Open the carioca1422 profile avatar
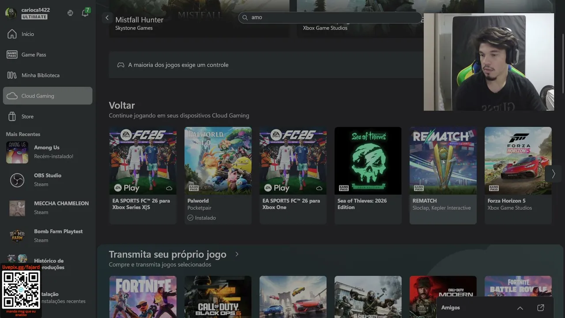Image resolution: width=565 pixels, height=318 pixels. (11, 13)
